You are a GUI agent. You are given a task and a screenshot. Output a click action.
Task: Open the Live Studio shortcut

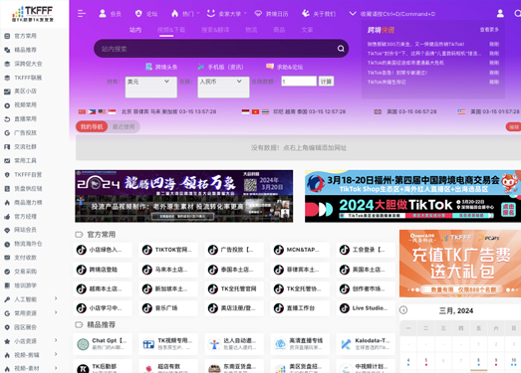pyautogui.click(x=366, y=308)
